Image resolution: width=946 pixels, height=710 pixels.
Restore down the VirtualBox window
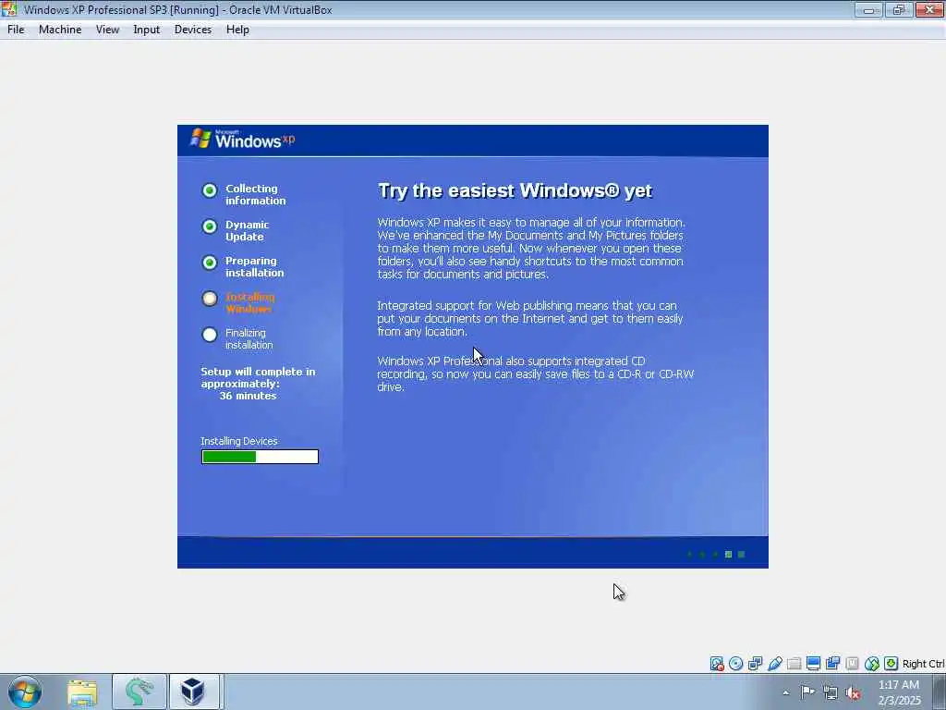point(899,9)
